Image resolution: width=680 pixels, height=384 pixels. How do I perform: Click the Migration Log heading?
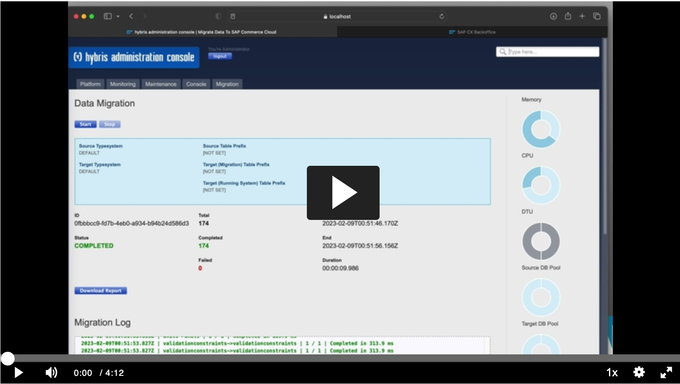coord(102,323)
